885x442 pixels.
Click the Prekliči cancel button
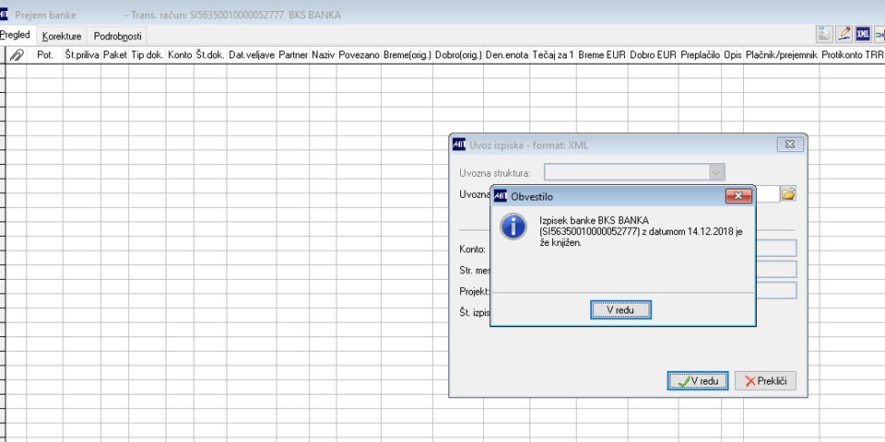(765, 381)
